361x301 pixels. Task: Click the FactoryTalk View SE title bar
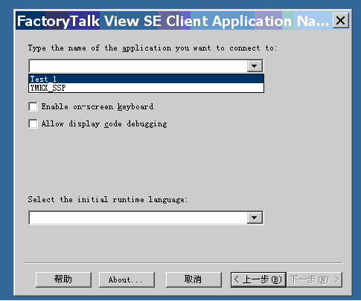tap(173, 21)
